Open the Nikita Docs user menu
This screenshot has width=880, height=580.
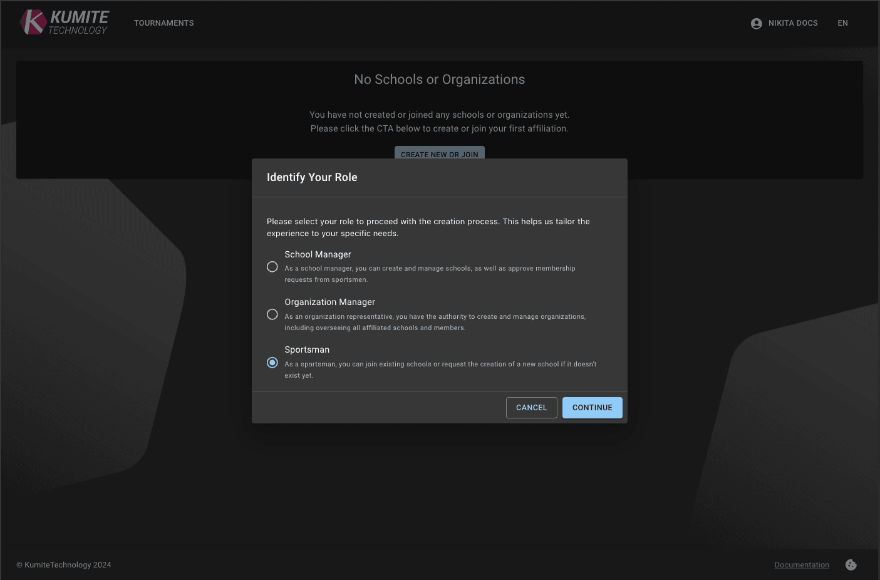click(792, 23)
